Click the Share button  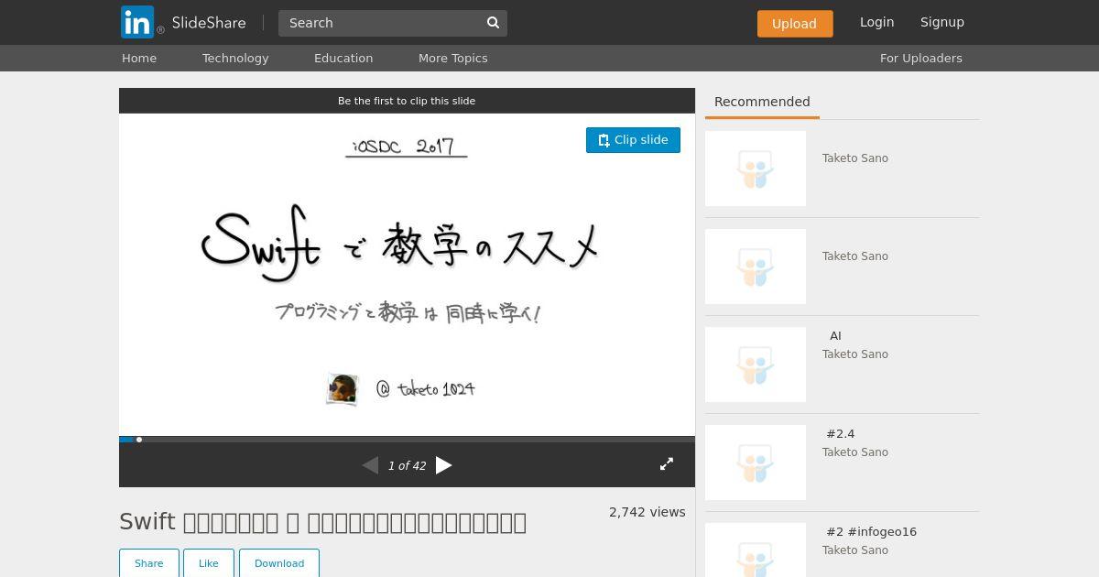(x=149, y=563)
